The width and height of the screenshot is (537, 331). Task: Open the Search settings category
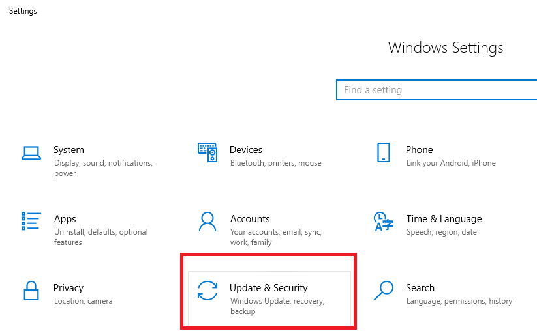coord(420,288)
